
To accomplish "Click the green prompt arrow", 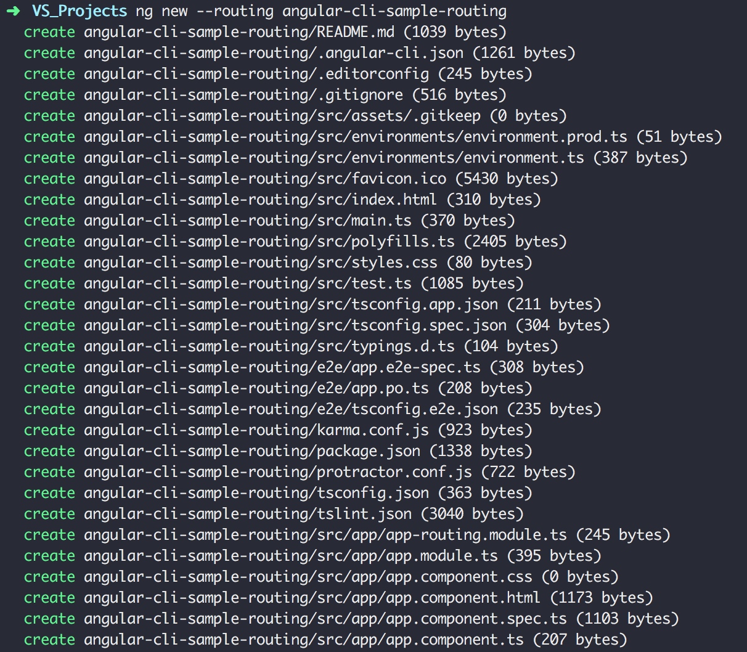I will tap(14, 11).
